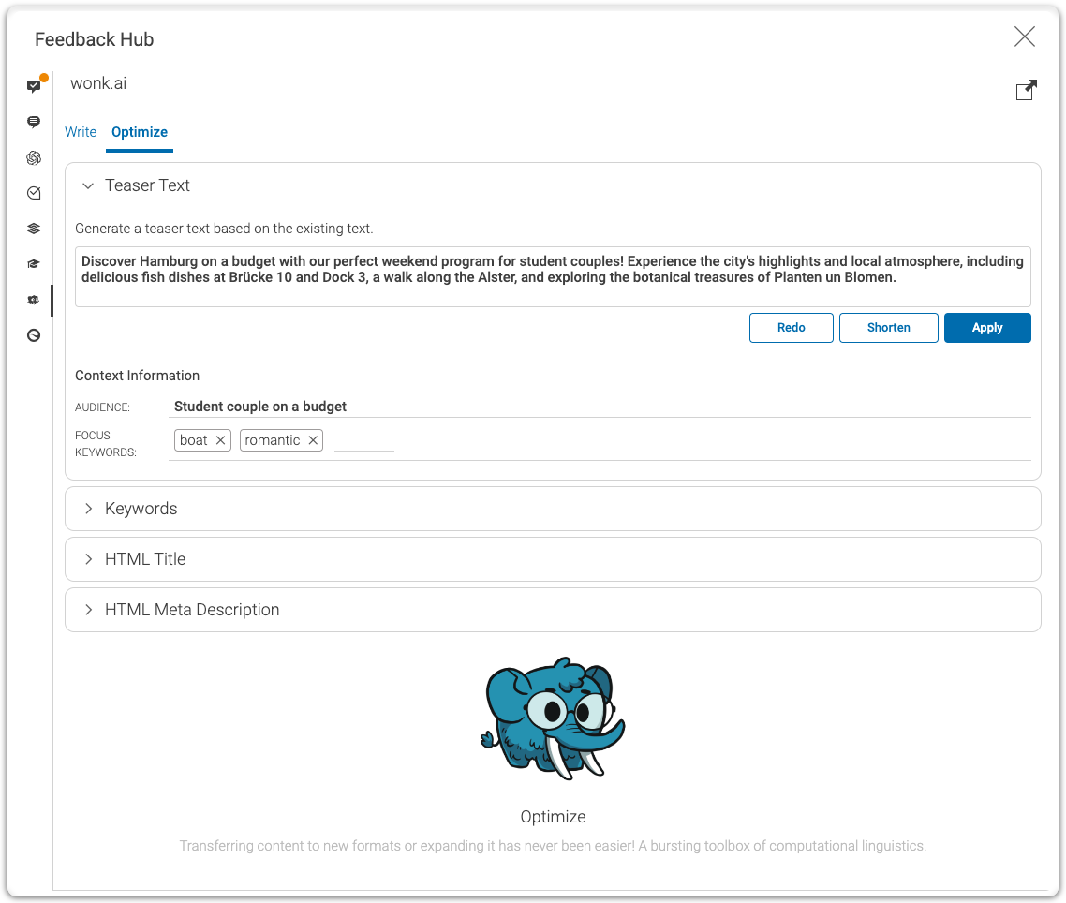Pop out Feedback Hub in external window
The height and width of the screenshot is (903, 1066).
point(1026,90)
